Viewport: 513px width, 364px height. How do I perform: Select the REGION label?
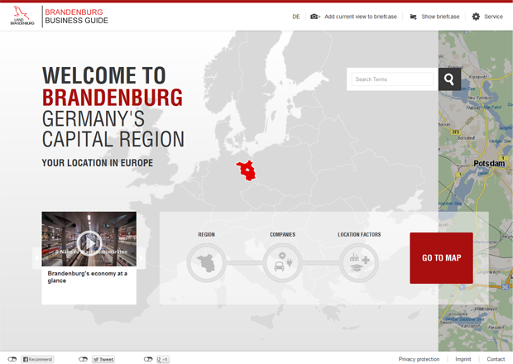[x=207, y=234]
